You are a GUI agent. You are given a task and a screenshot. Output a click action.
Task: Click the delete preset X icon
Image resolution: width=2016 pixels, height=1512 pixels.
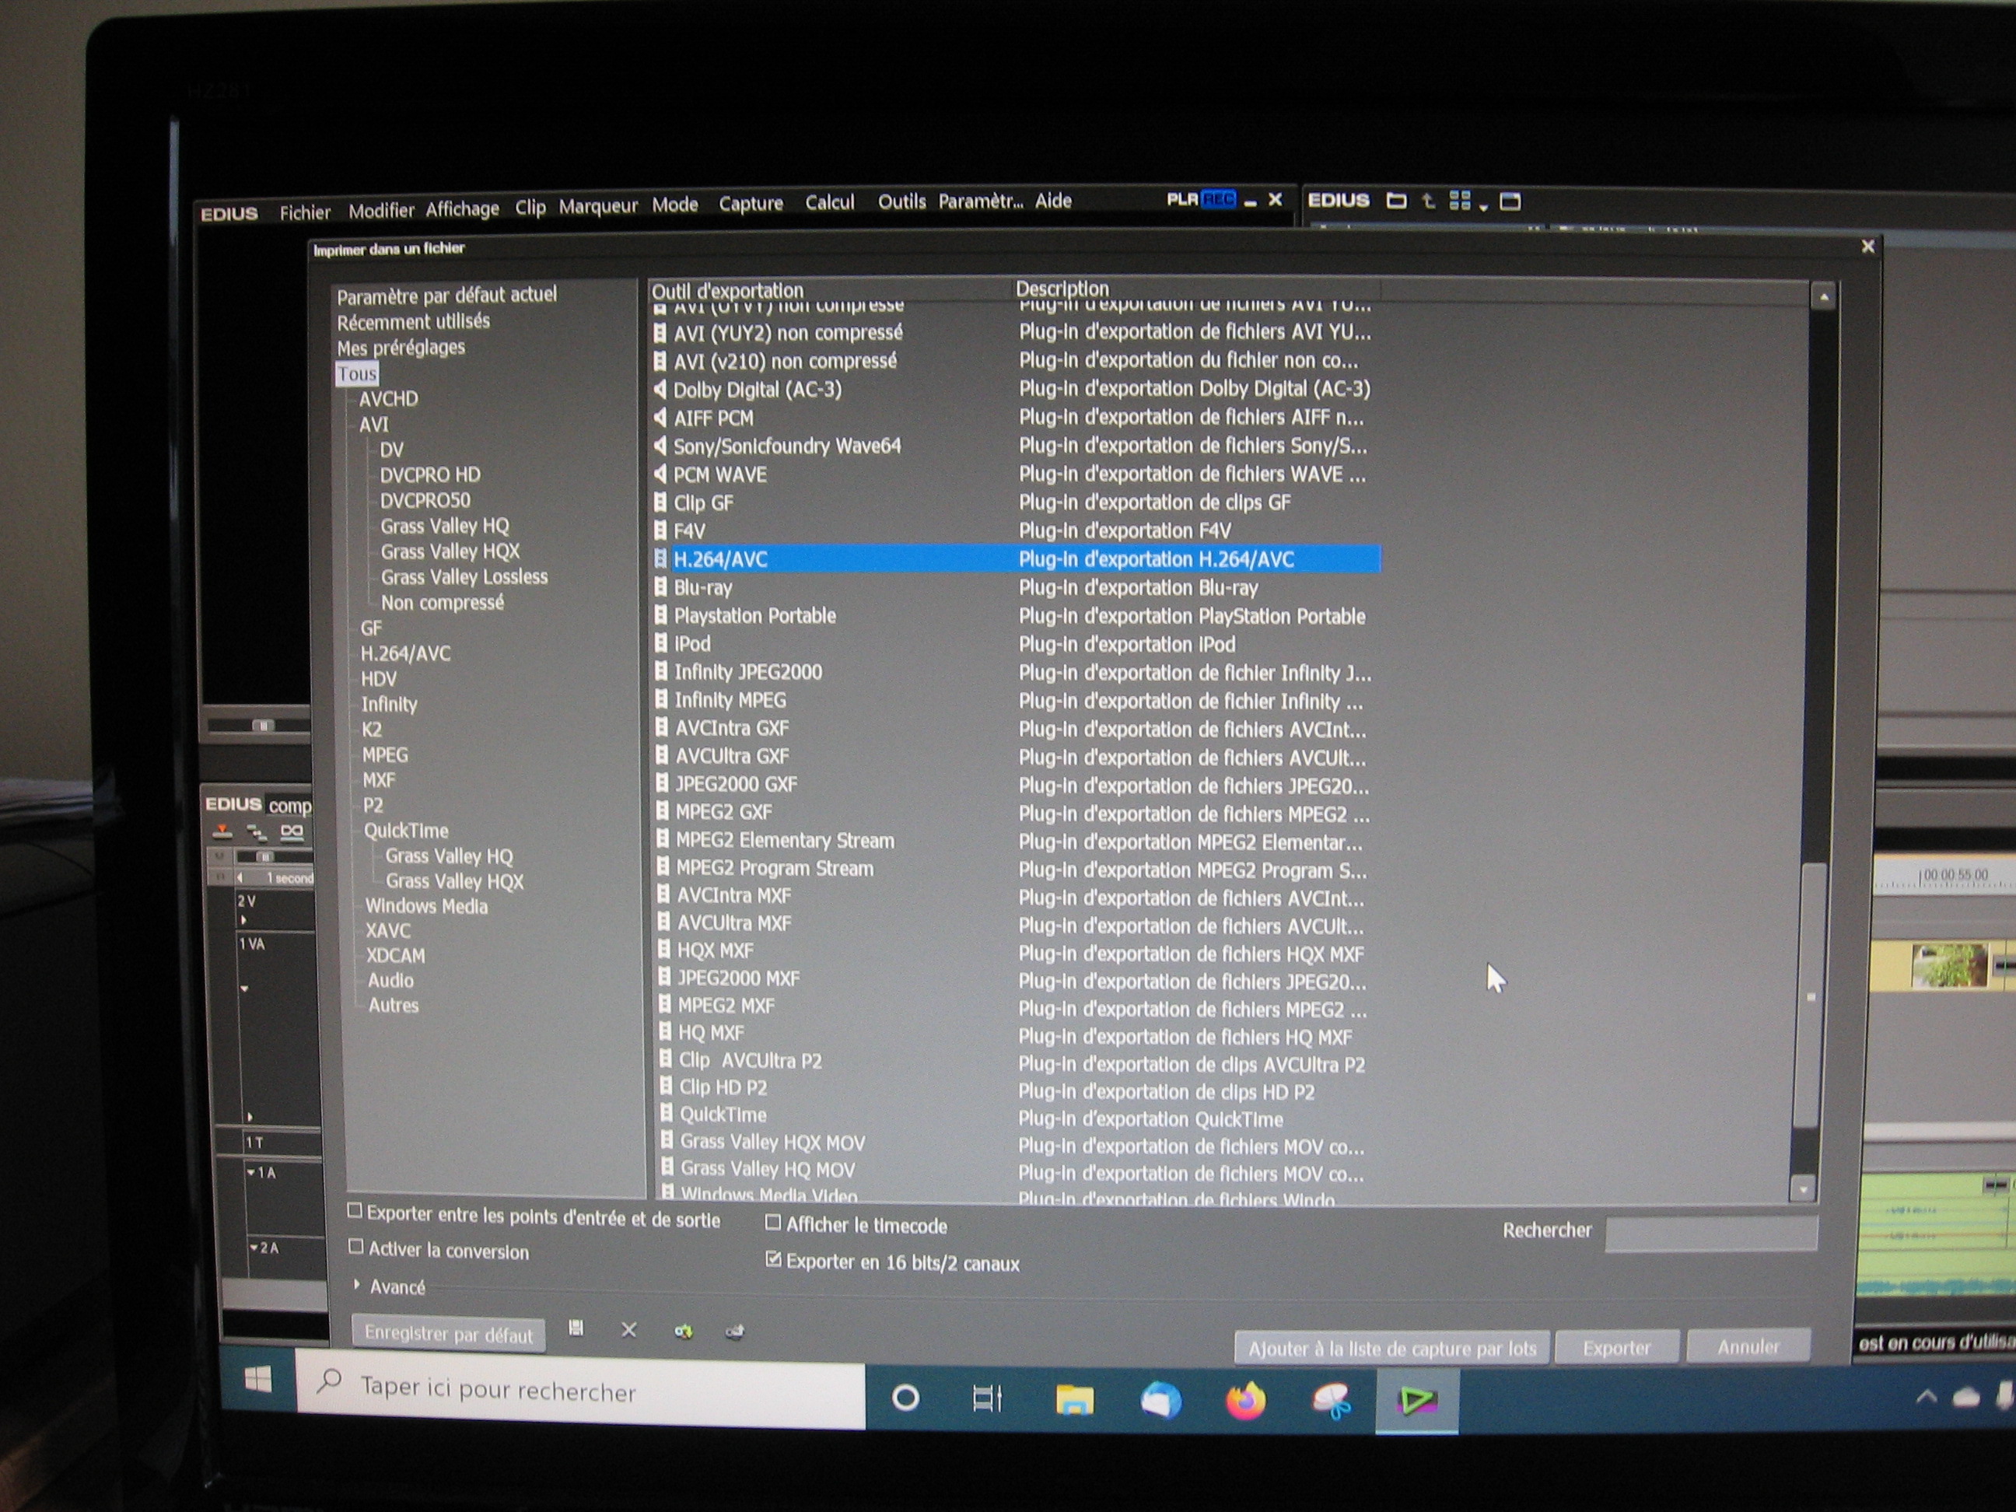click(x=629, y=1330)
